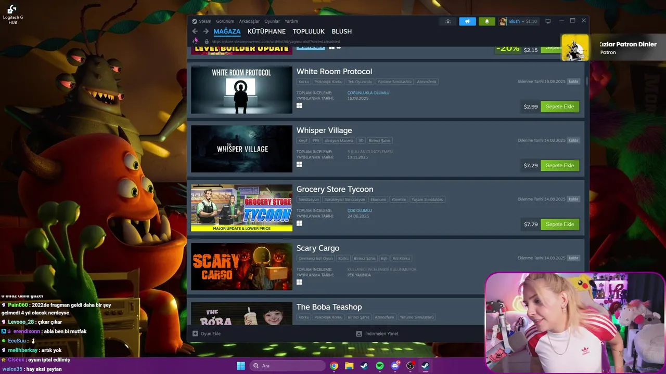Image resolution: width=666 pixels, height=374 pixels.
Task: Open the Steam menu
Action: click(205, 21)
